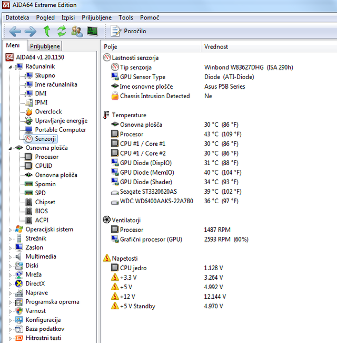This screenshot has height=343, width=337.
Task: Select the GPU Diode (MemIO) row
Action: click(x=176, y=173)
